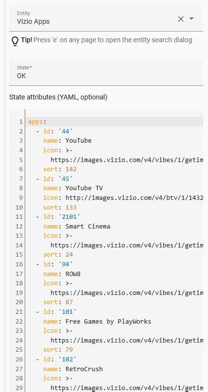Click the YouTube TV name value
This screenshot has height=392, width=208.
tap(84, 188)
